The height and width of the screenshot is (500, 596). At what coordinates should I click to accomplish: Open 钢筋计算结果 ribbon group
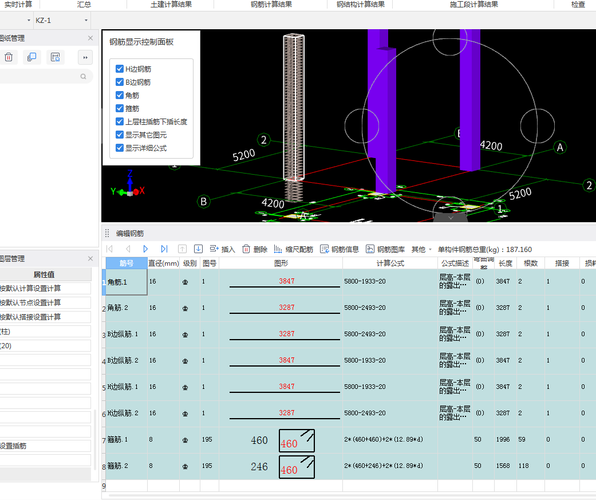click(271, 4)
